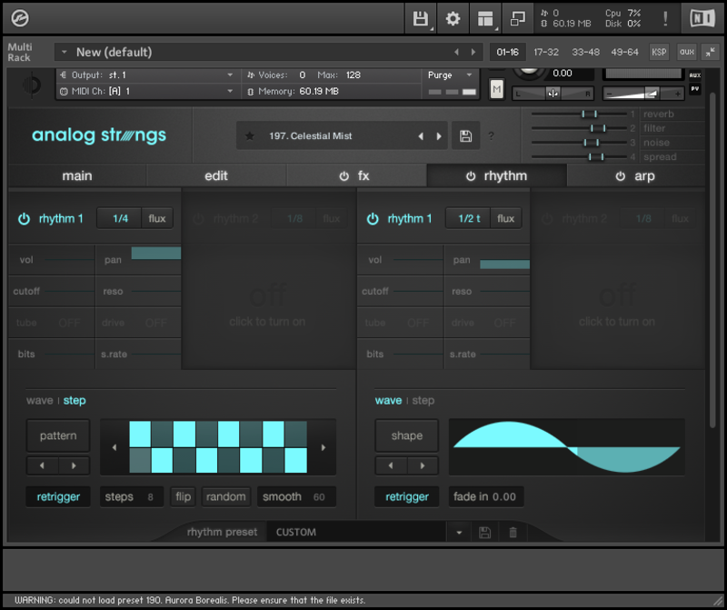Click the smooth 60 value field
This screenshot has width=727, height=610.
(297, 496)
